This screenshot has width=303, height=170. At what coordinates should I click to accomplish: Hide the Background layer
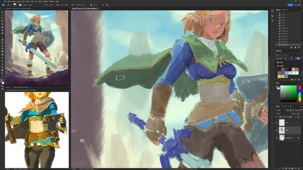[x=276, y=138]
